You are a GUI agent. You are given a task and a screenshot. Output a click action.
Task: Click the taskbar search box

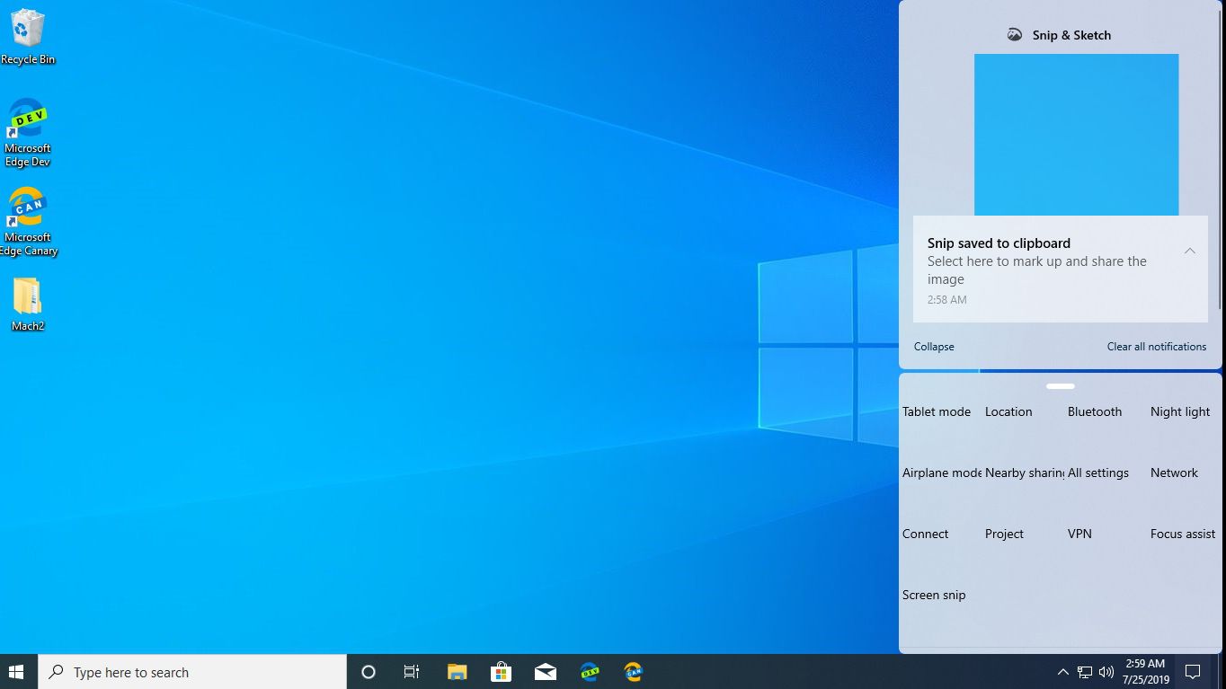pos(191,671)
